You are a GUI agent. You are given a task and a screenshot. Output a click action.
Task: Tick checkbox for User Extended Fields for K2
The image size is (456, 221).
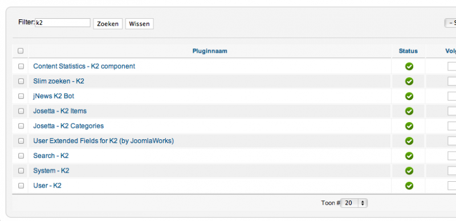coord(21,141)
